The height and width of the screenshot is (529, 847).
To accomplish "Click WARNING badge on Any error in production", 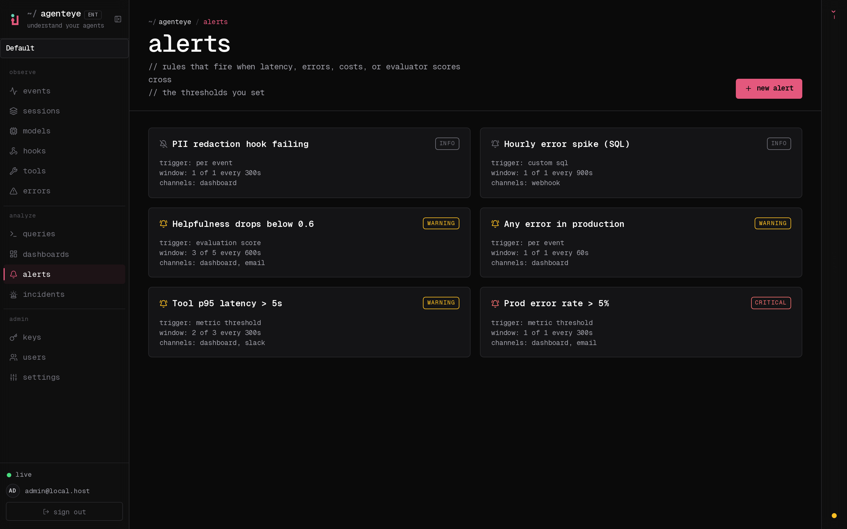I will [773, 223].
